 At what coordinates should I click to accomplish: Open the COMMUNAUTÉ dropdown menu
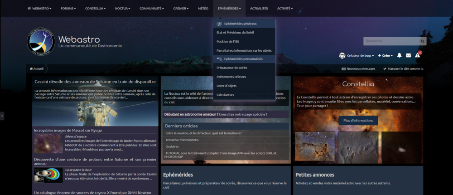click(152, 9)
